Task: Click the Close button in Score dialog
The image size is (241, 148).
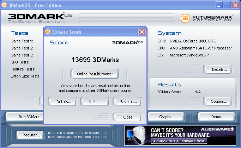Action: pos(128,117)
